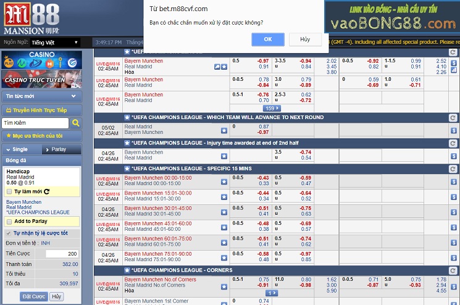Click OK in the confirmation dialog

(267, 39)
